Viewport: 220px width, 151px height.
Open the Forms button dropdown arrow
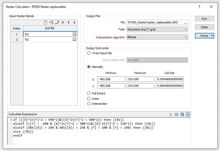click(212, 36)
